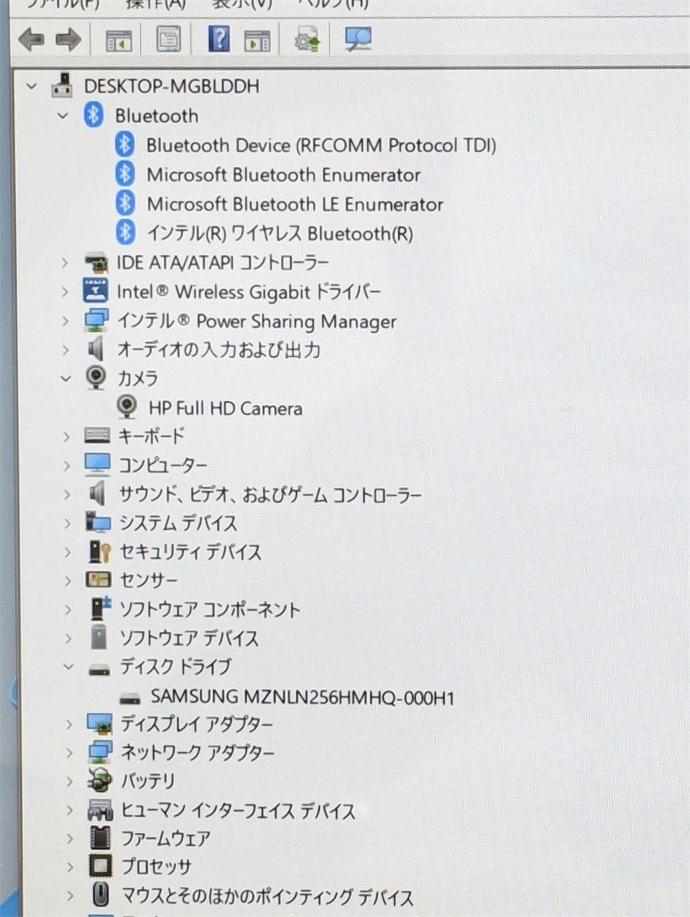Expand Intel Wireless Gigabit ドライバー category

tap(65, 292)
